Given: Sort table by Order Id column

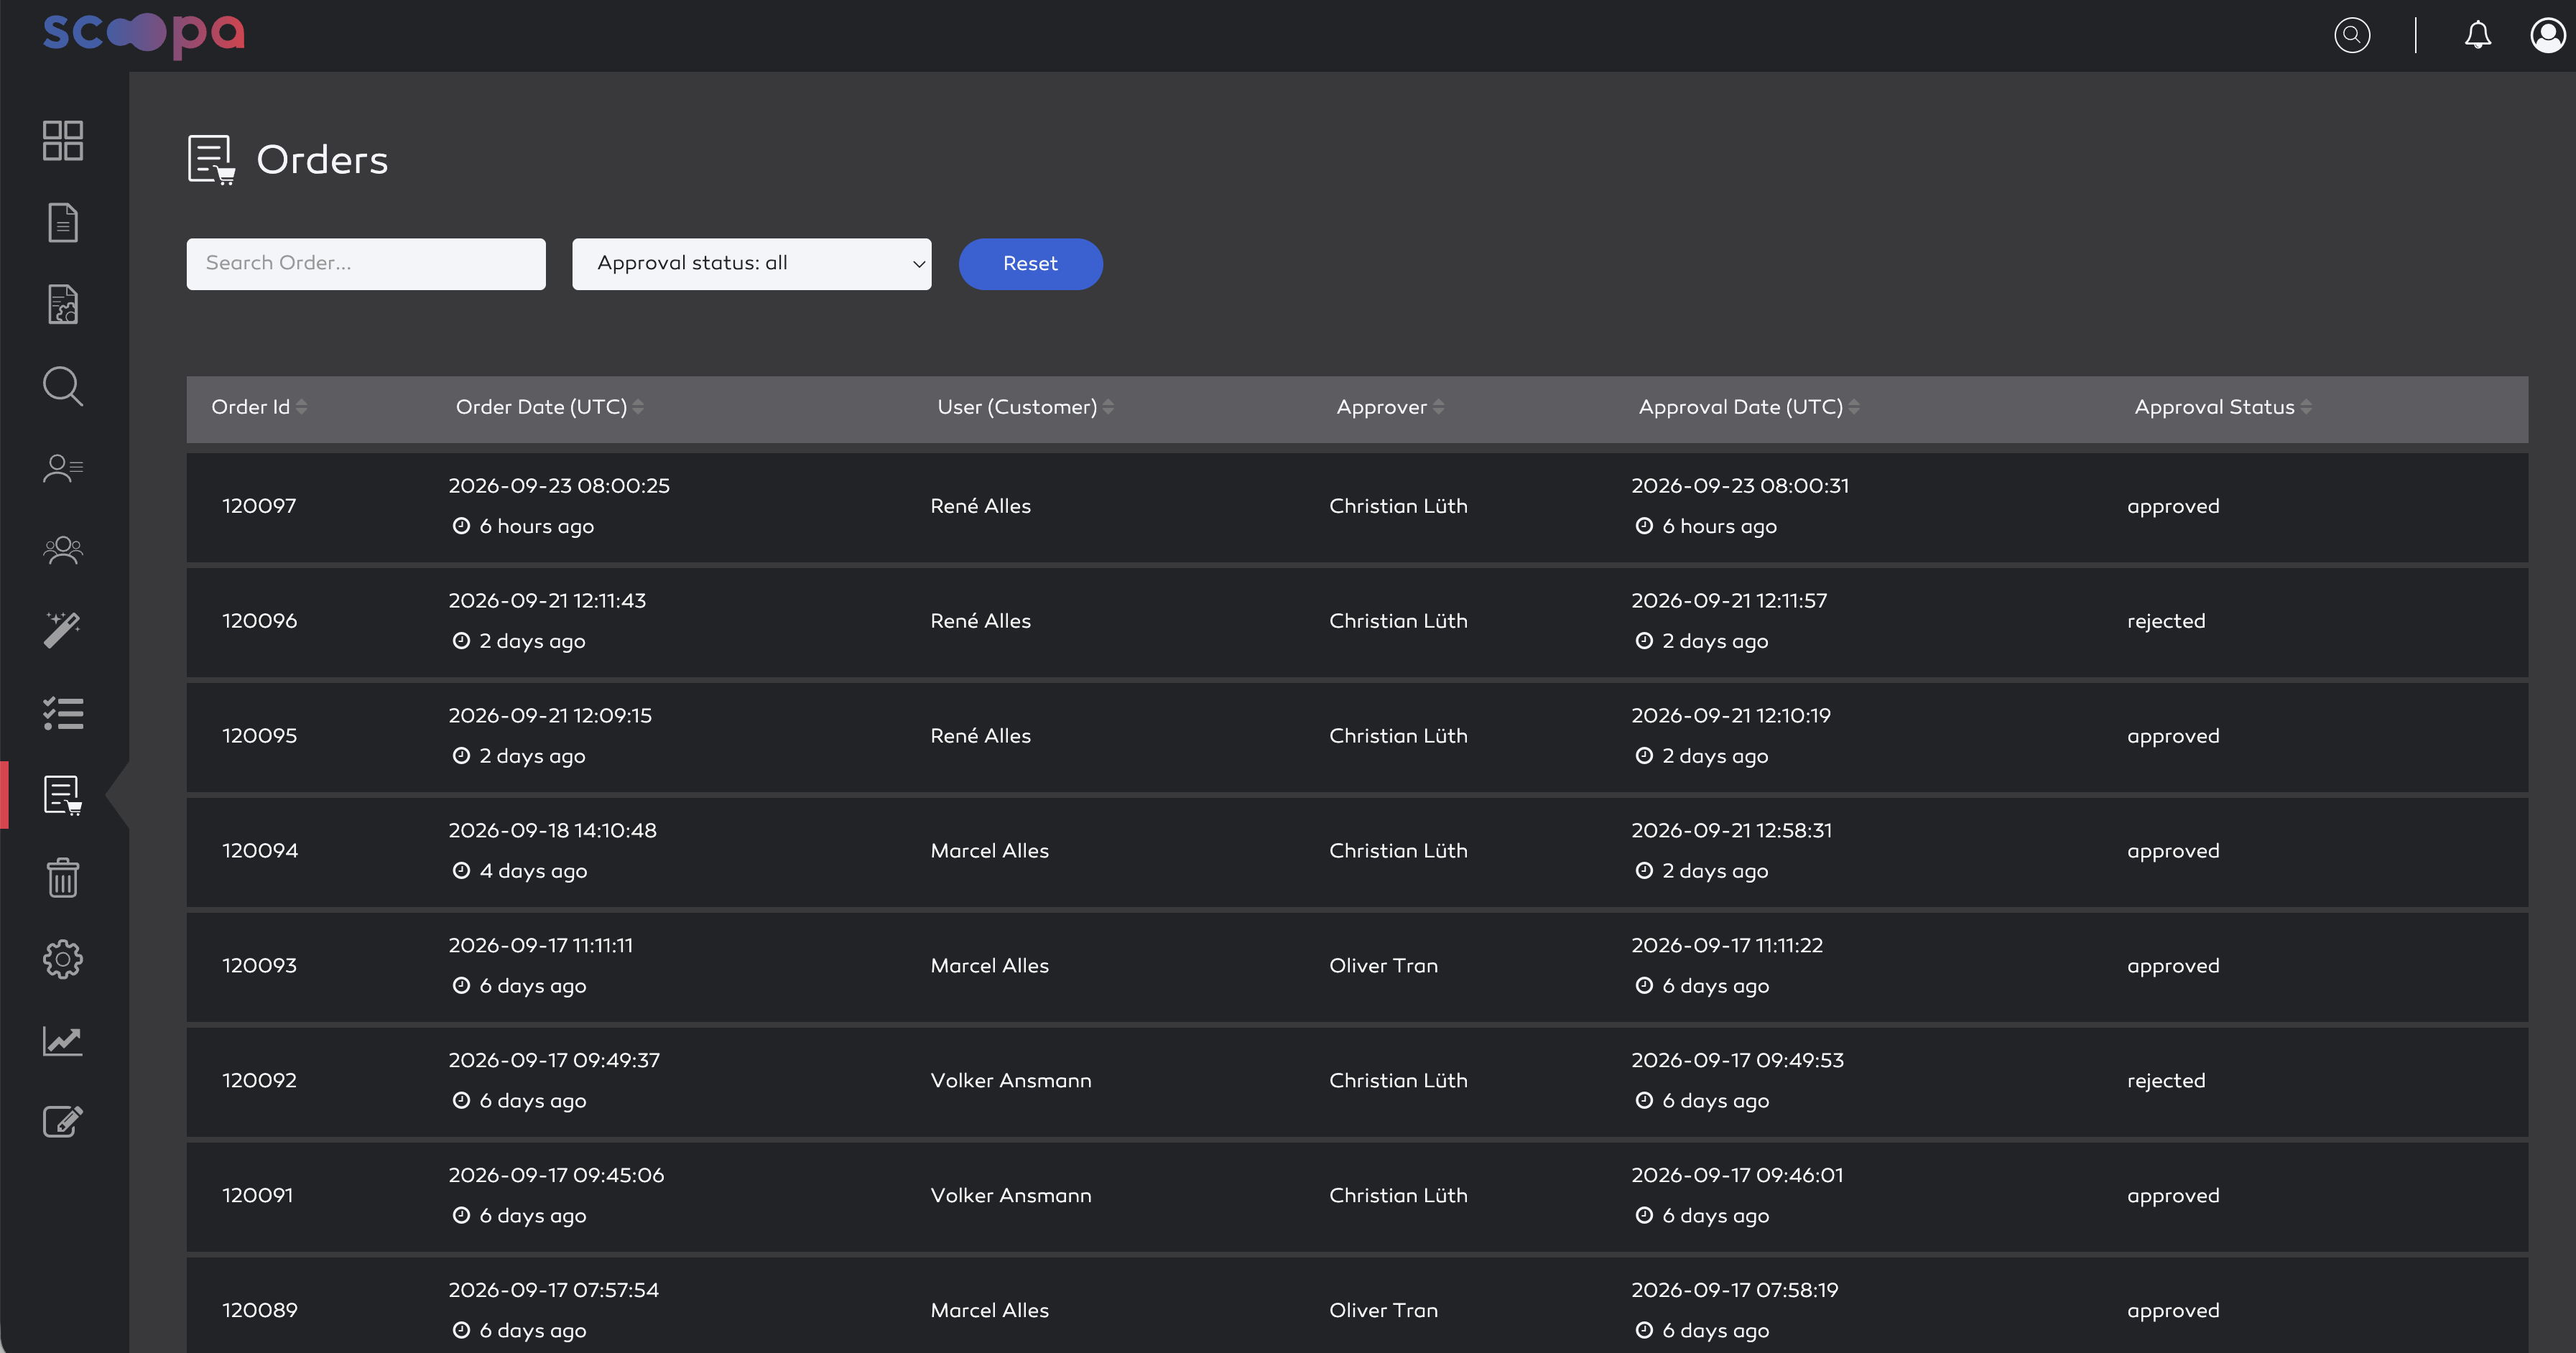Looking at the screenshot, I should tap(259, 407).
